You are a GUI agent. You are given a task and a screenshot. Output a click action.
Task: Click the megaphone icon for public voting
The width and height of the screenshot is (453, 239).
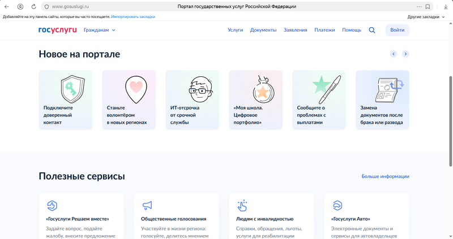point(147,205)
